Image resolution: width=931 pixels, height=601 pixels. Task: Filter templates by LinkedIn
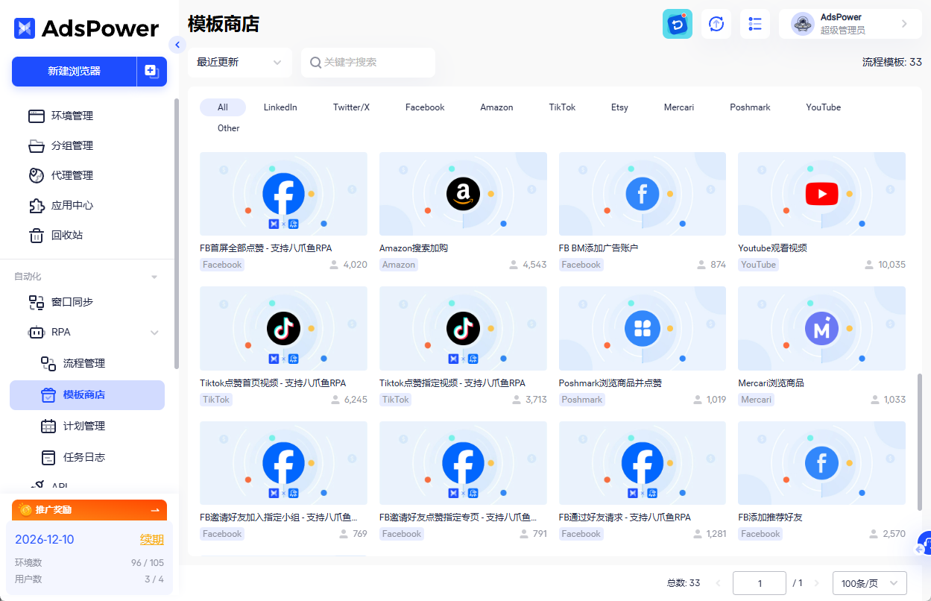tap(280, 107)
